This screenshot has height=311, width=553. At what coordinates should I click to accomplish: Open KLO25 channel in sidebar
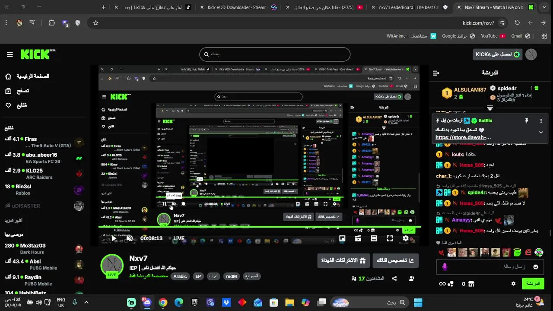(43, 174)
